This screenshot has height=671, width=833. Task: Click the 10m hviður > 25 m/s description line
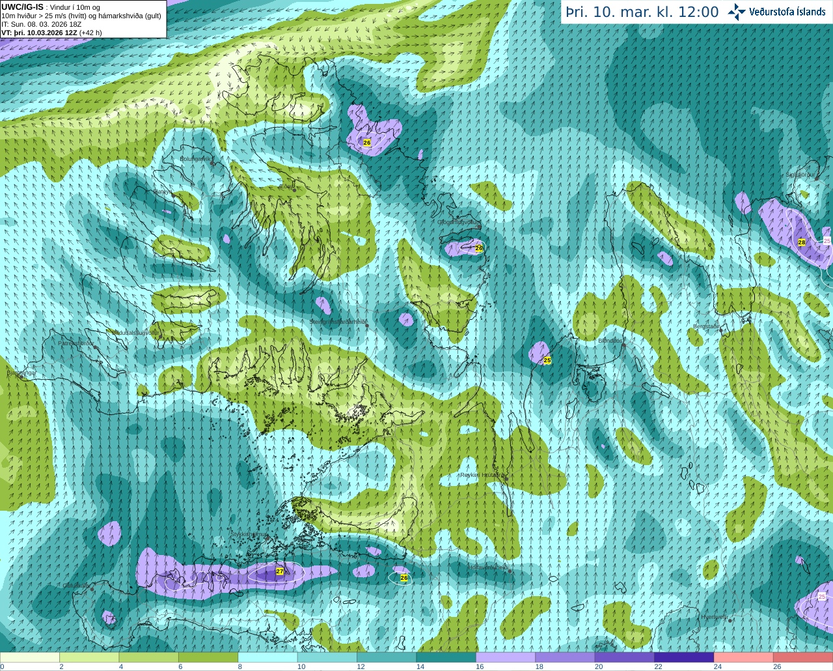tap(81, 16)
